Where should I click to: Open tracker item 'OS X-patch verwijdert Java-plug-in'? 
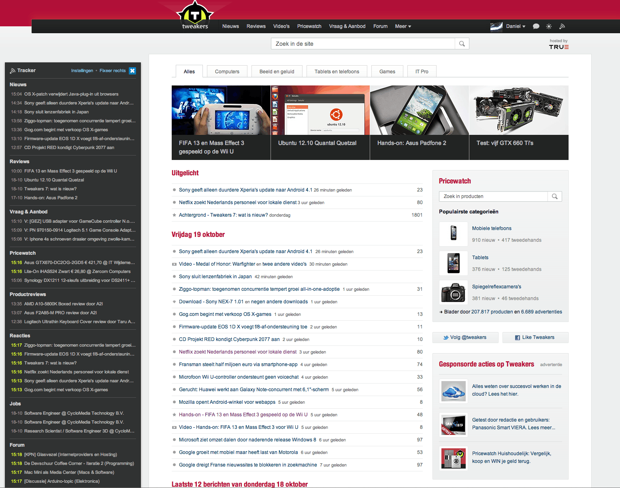[x=71, y=94]
